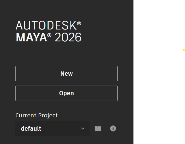The height and width of the screenshot is (144, 185).
Task: Click the "default" project name text
Action: pos(31,129)
